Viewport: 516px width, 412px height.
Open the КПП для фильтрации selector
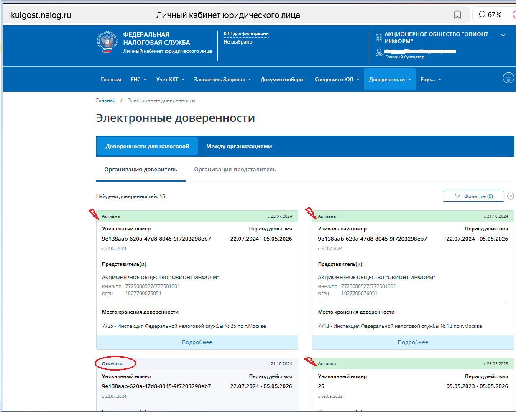coord(246,33)
